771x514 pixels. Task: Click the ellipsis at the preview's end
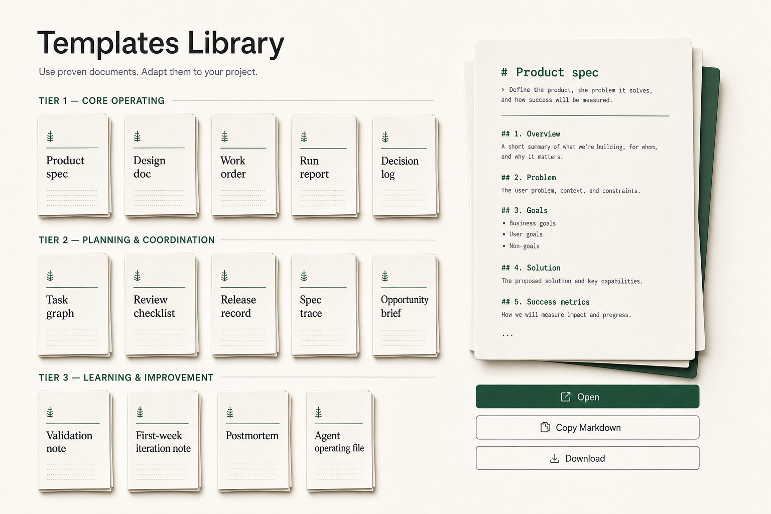(x=507, y=334)
